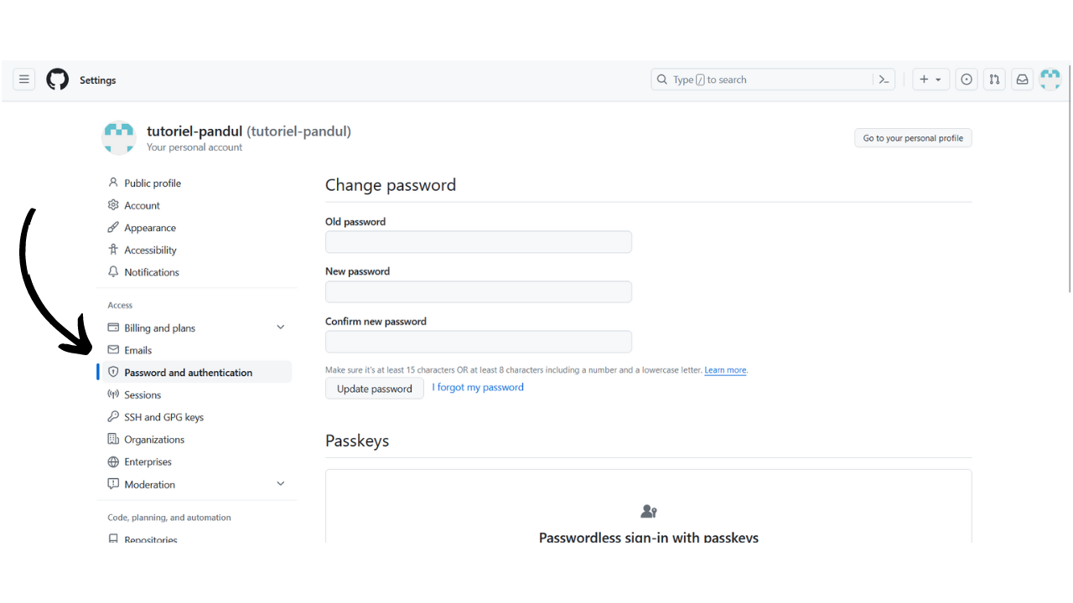Switch to the Emails settings section

(138, 350)
